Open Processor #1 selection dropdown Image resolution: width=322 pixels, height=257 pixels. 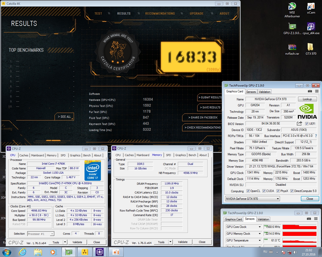click(41, 234)
